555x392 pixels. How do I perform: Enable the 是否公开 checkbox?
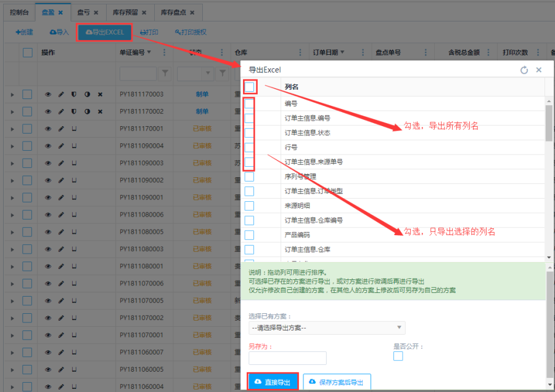(x=398, y=356)
